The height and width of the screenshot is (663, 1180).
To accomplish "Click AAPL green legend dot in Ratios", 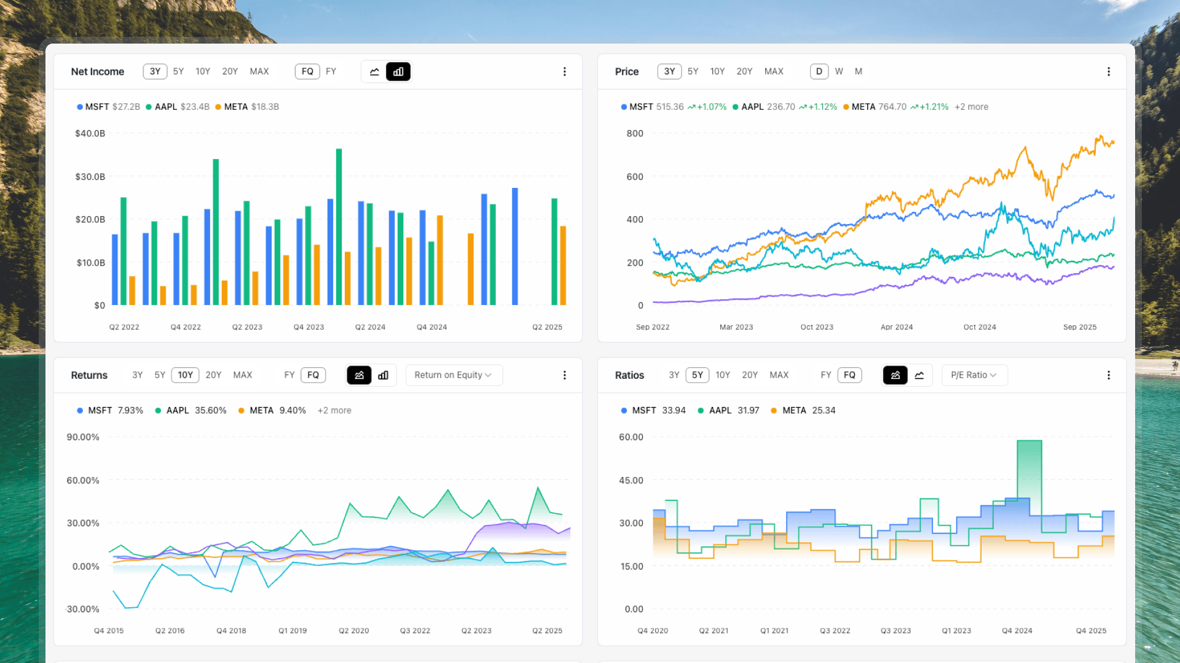I will pos(701,411).
